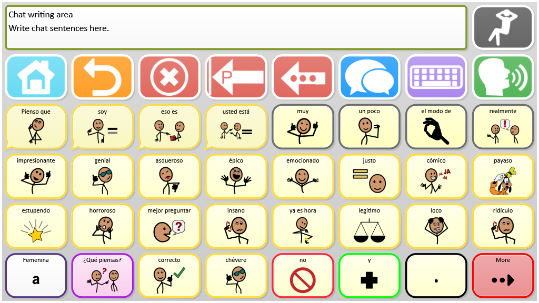The height and width of the screenshot is (303, 539).
Task: Select the 'legítimo' scales cell
Action: 369,226
